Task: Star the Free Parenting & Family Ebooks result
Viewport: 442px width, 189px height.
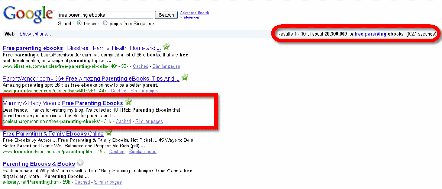Action: tap(109, 133)
